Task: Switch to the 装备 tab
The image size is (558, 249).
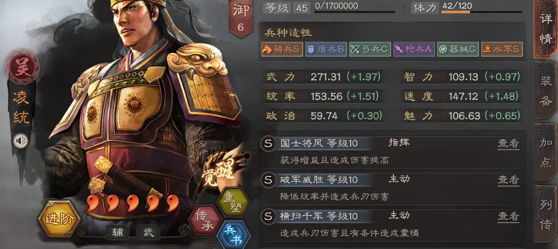Action: (x=546, y=90)
